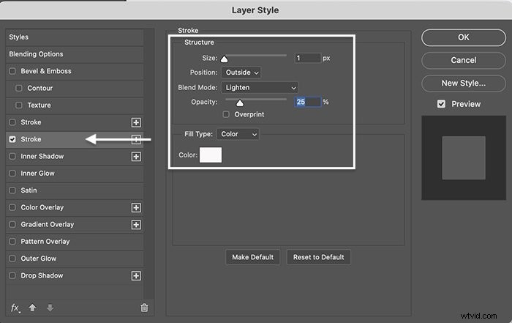Enable the Texture checkbox
This screenshot has width=512, height=323.
tap(19, 105)
